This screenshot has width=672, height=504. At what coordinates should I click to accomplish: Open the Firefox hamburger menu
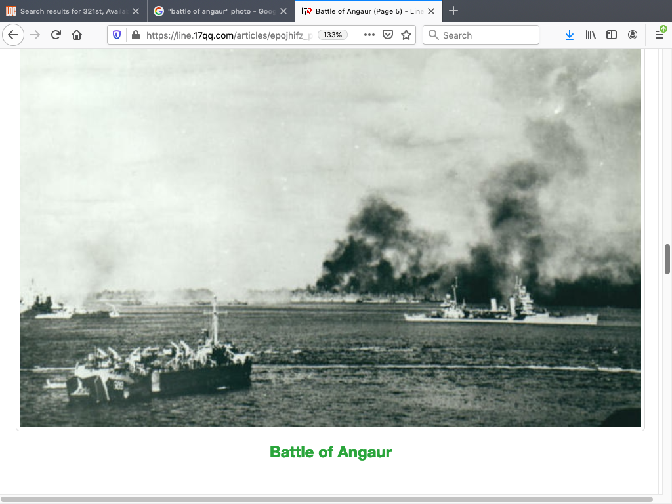(660, 35)
